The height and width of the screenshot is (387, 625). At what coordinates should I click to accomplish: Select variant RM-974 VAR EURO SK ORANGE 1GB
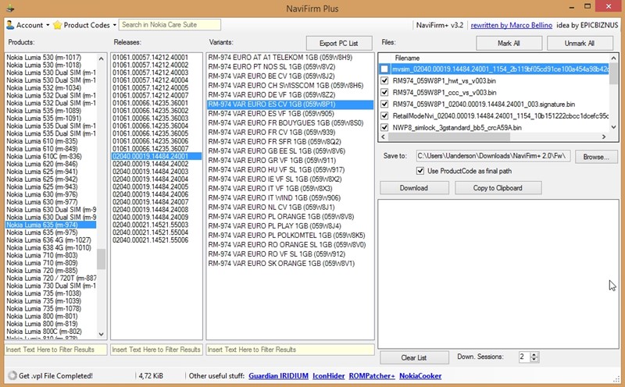(290, 263)
